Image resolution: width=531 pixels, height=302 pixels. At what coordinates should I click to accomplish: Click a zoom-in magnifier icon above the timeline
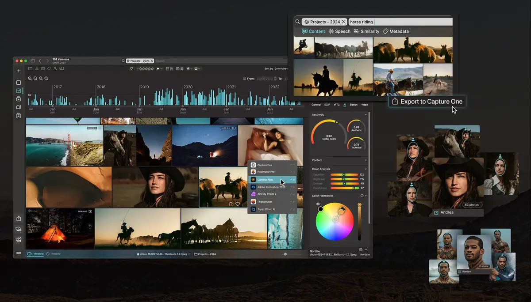[x=30, y=78]
